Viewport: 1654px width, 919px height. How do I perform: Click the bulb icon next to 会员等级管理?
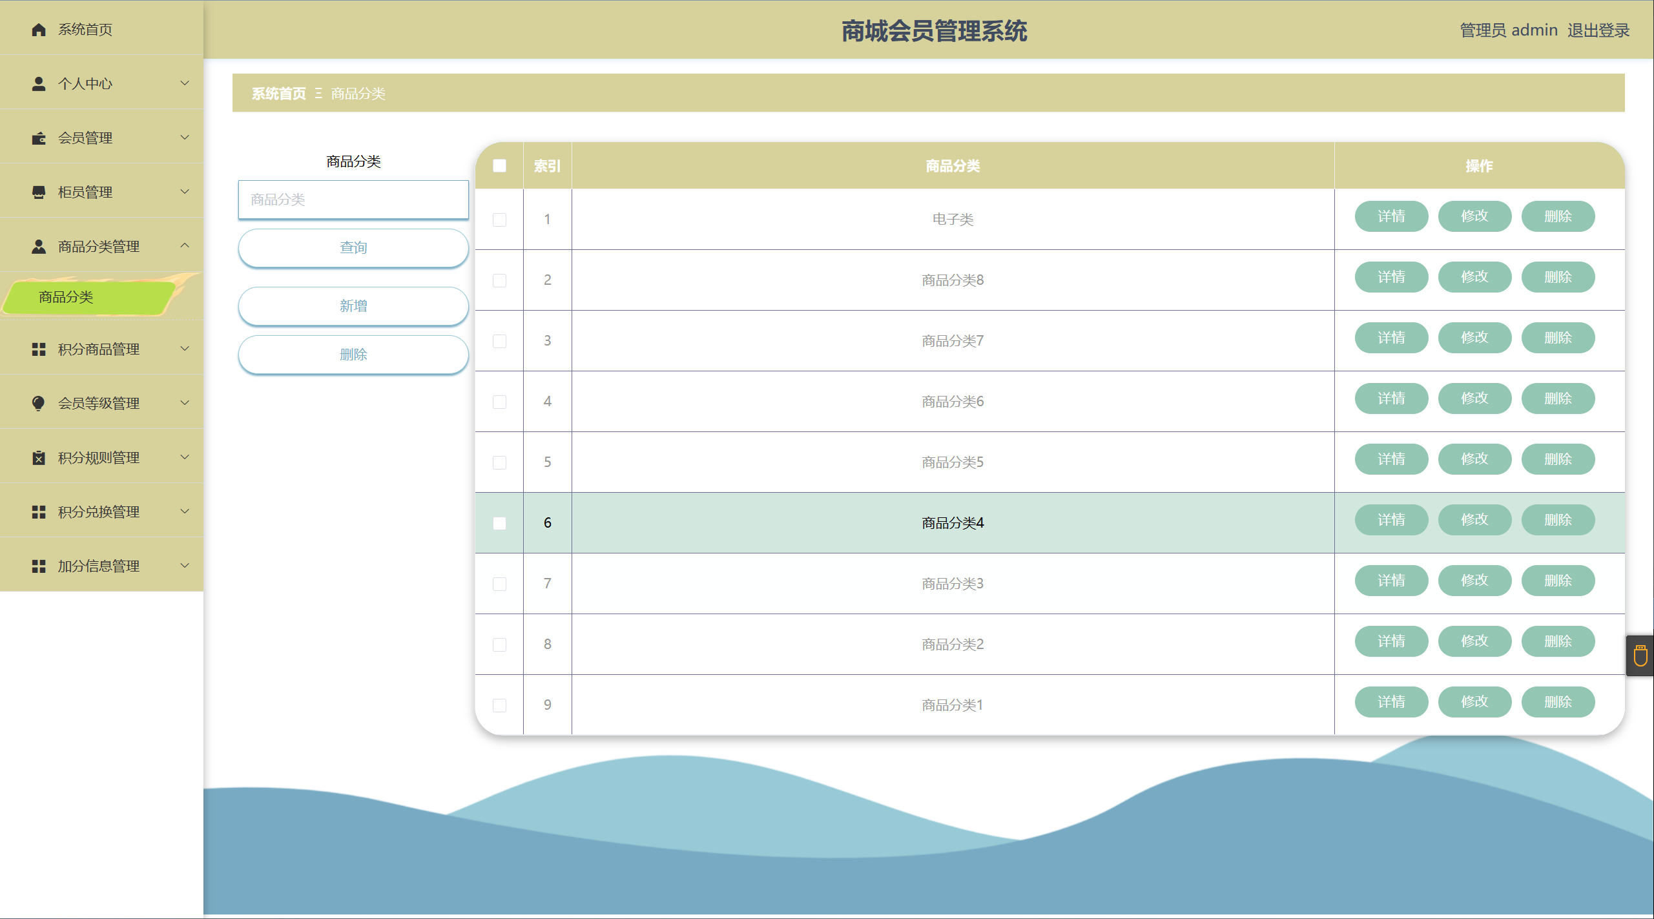(x=39, y=404)
